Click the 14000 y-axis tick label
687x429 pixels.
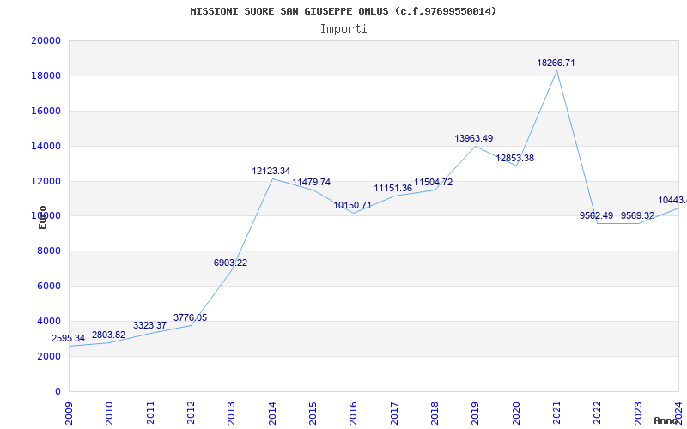tap(46, 146)
